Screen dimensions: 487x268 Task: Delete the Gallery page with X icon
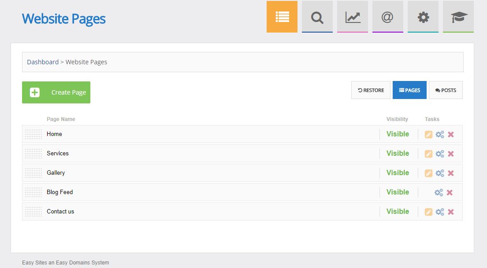pos(451,173)
